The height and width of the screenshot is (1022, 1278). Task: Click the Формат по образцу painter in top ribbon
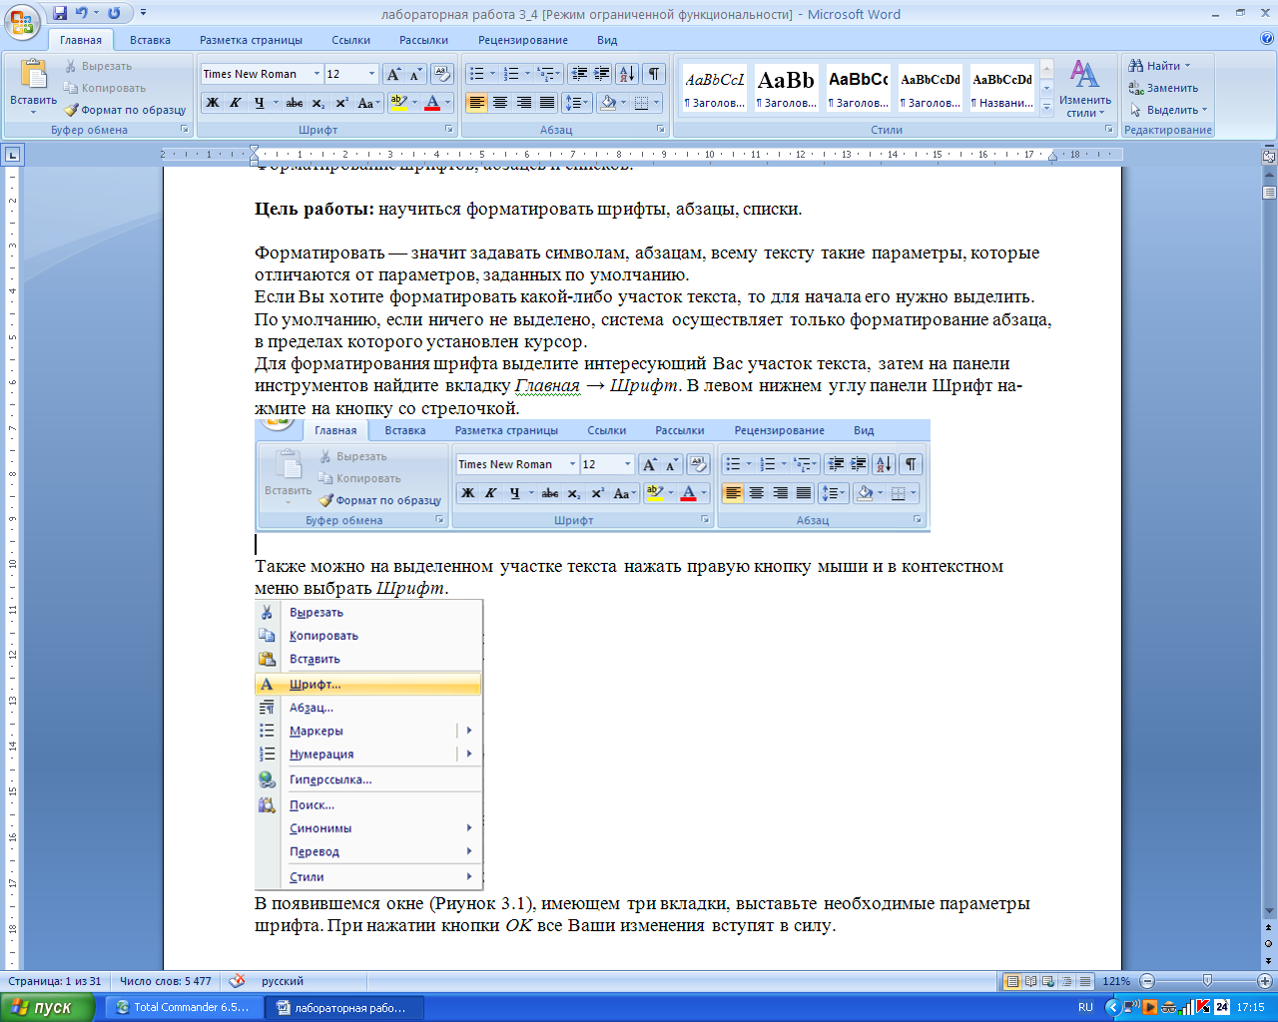pos(126,110)
